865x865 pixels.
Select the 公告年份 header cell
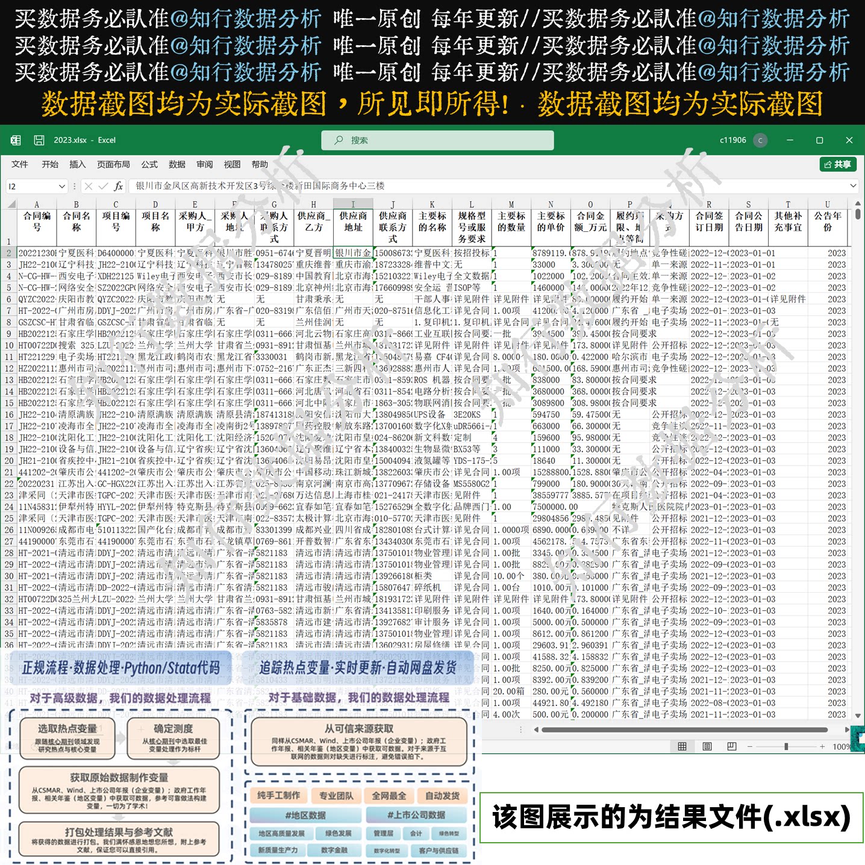point(828,227)
